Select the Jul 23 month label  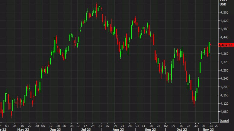(x=86, y=129)
